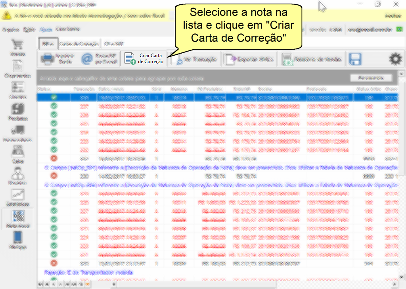Open the Caixa cash register module
Image resolution: width=406 pixels, height=289 pixels.
[17, 155]
